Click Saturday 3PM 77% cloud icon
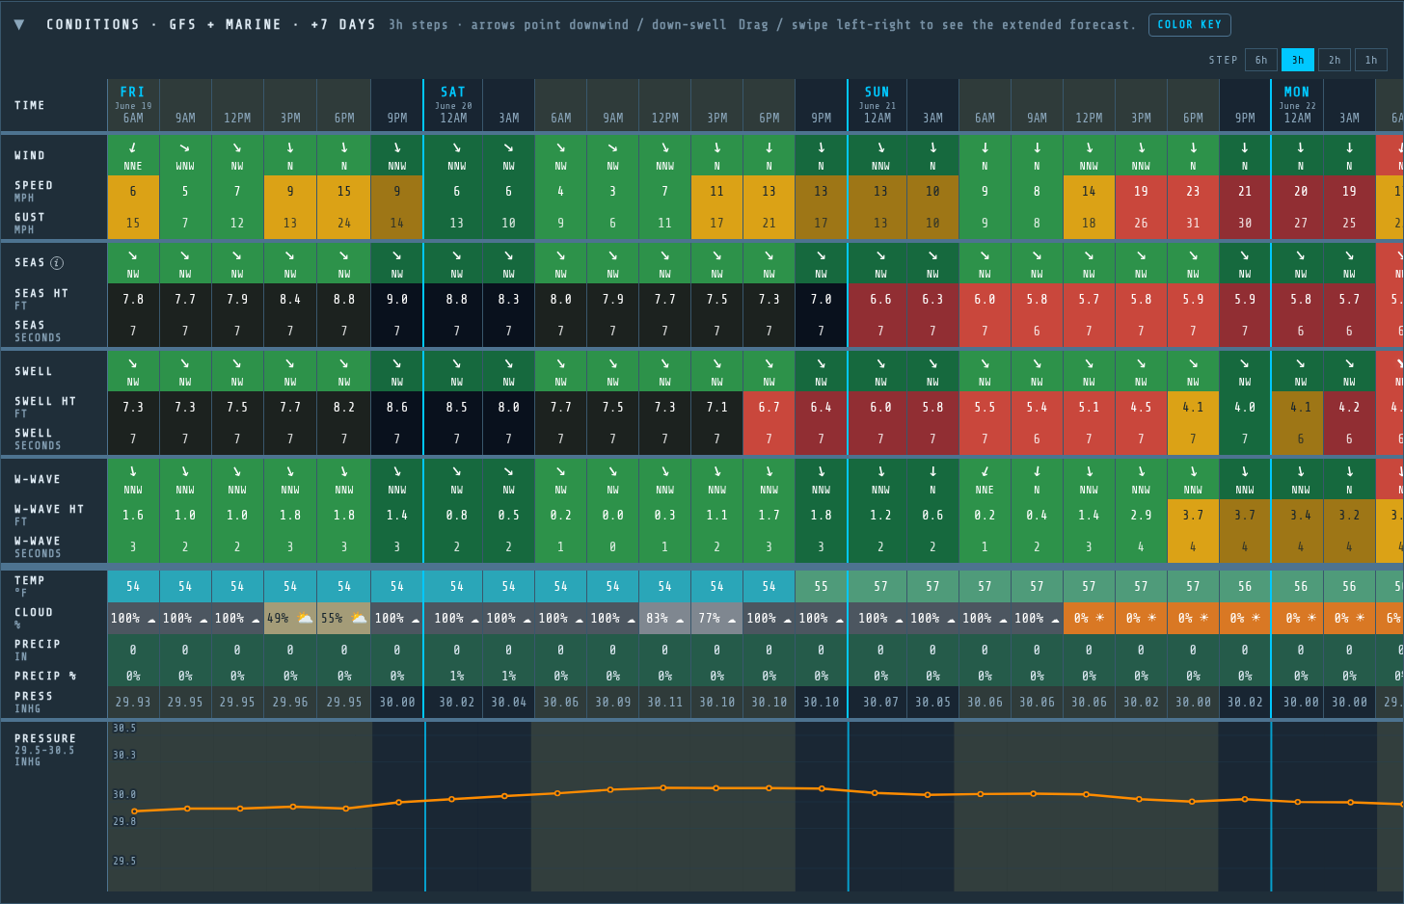Screen dimensions: 1404x904 (x=732, y=619)
